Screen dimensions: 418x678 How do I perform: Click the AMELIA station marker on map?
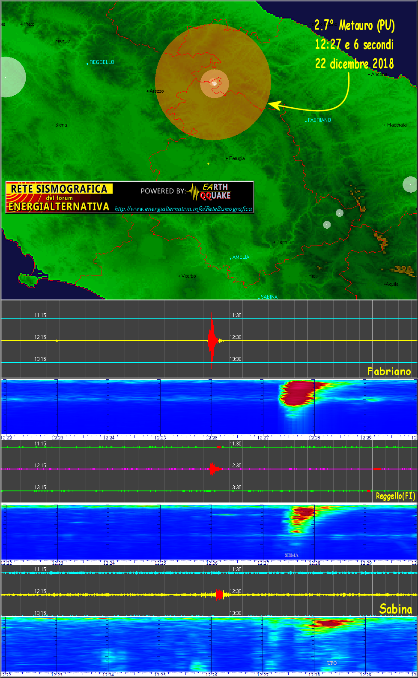(x=231, y=258)
